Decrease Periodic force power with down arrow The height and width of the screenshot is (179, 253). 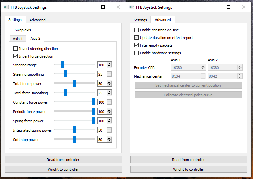point(109,113)
